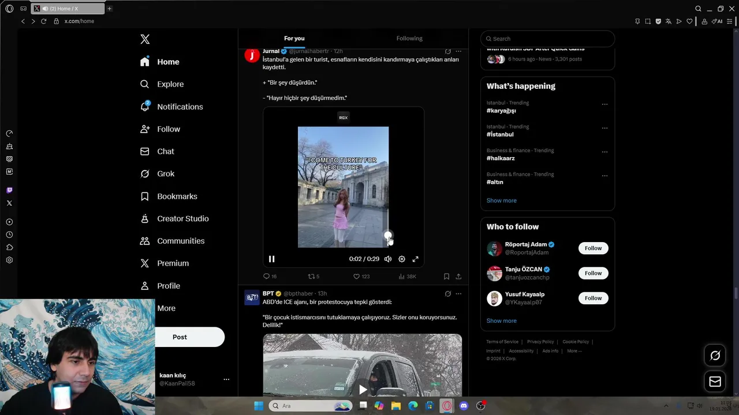Open more options on Jurnal post
Image resolution: width=739 pixels, height=415 pixels.
(458, 51)
